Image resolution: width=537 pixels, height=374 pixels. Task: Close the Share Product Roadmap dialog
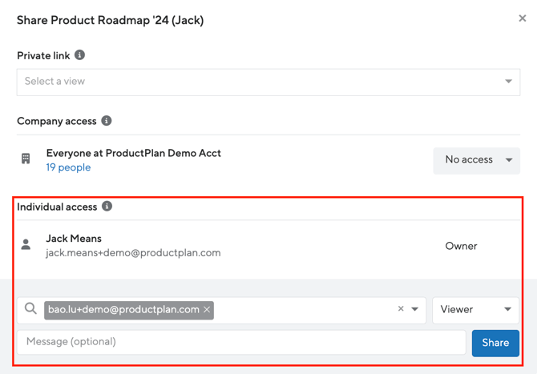(522, 18)
